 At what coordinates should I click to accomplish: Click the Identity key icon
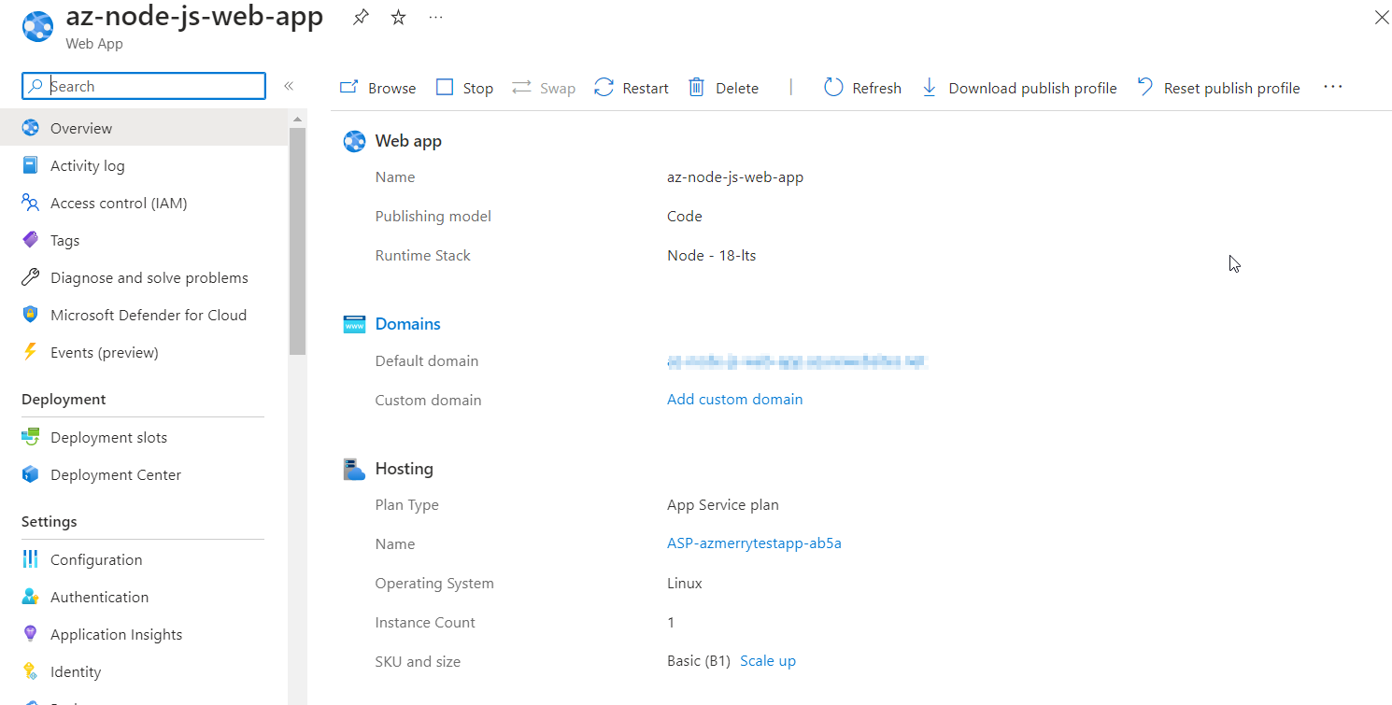tap(31, 671)
